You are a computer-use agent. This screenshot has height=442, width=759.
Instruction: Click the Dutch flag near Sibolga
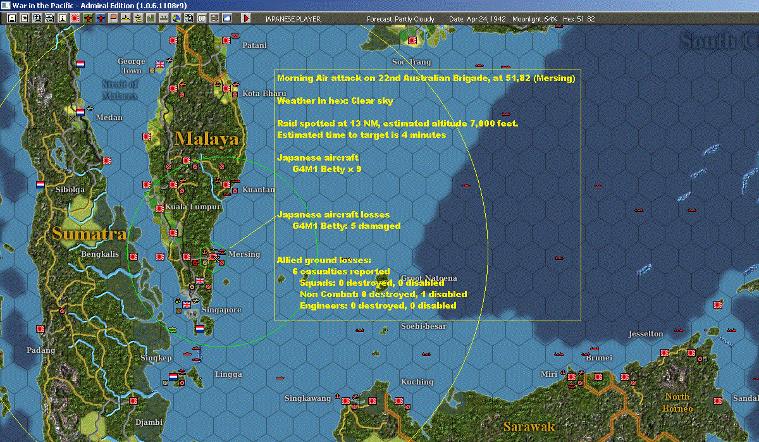[x=40, y=185]
